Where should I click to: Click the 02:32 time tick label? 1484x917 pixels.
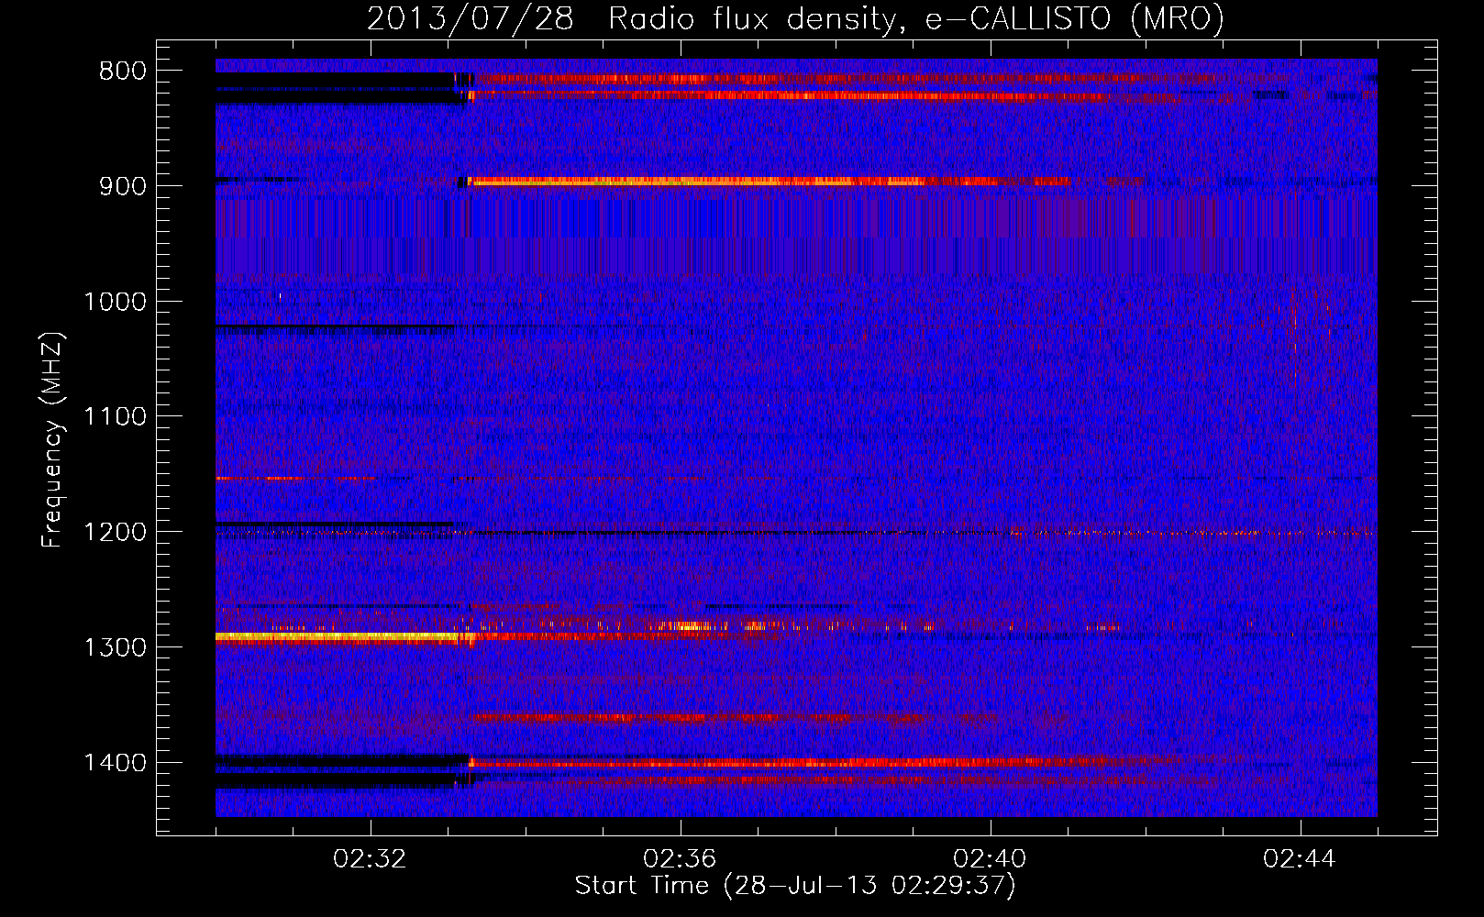(371, 859)
